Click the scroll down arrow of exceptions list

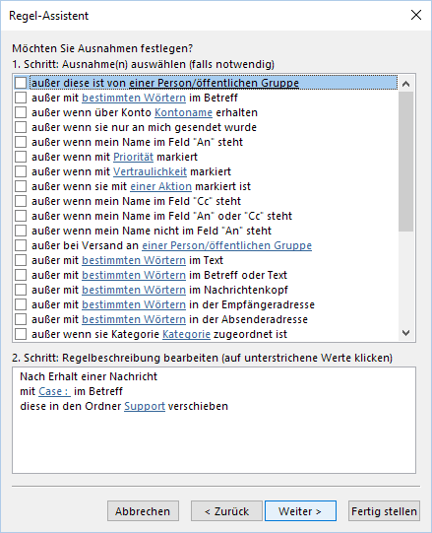point(405,333)
